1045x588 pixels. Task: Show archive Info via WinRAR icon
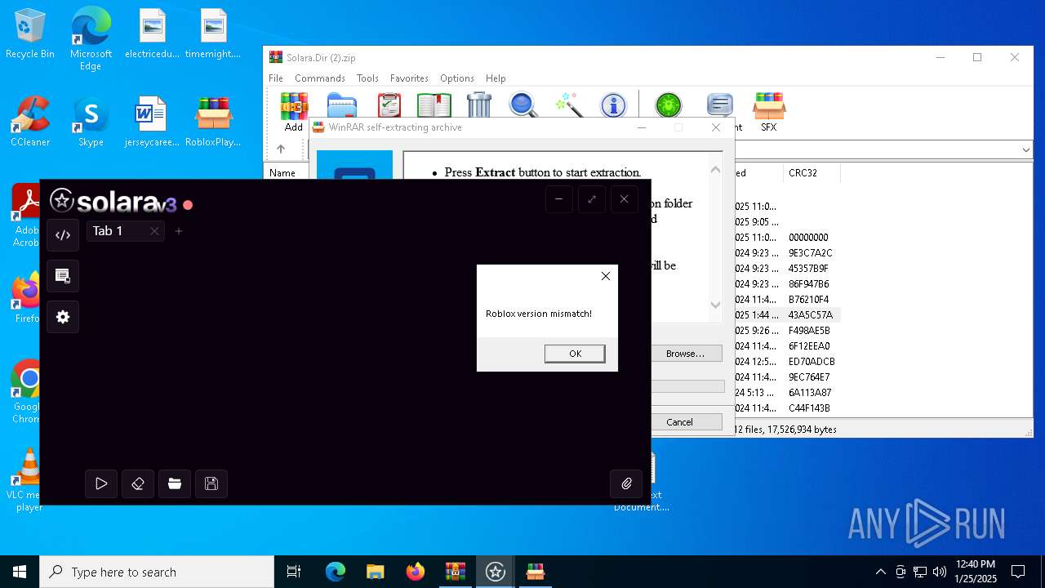(613, 105)
